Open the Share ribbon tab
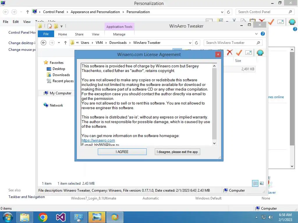 pyautogui.click(x=79, y=34)
